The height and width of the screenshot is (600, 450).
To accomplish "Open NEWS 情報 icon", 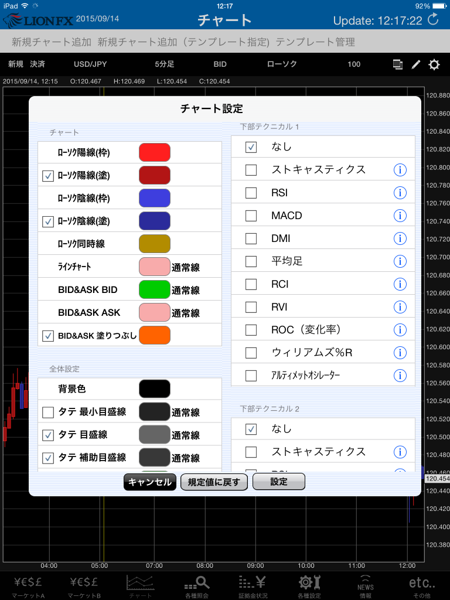I will click(x=366, y=587).
